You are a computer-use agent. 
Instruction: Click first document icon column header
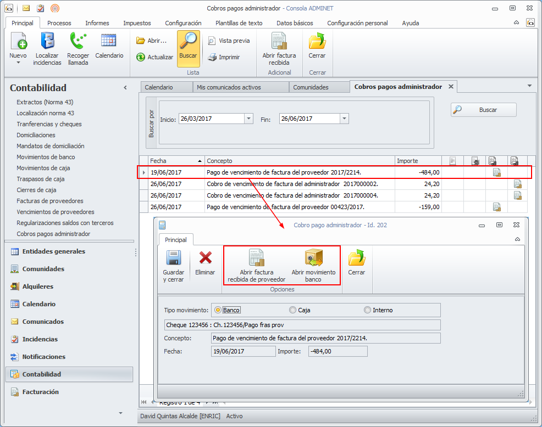[x=452, y=160]
